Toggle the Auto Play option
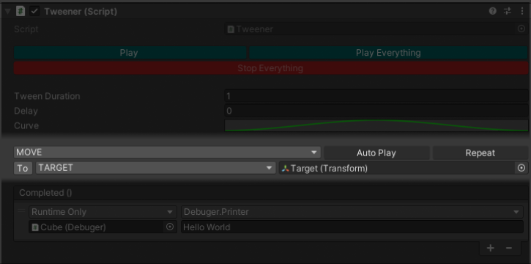This screenshot has width=531, height=264. pos(376,153)
